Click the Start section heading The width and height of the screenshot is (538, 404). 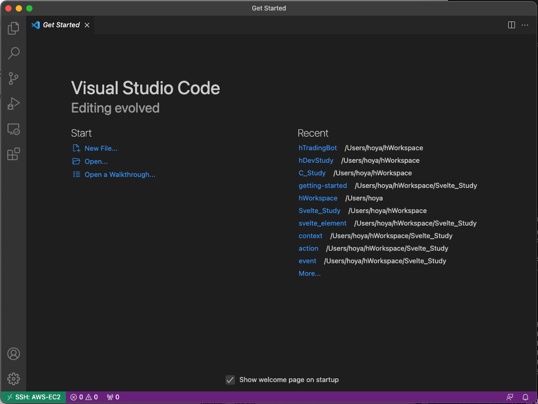pyautogui.click(x=81, y=133)
